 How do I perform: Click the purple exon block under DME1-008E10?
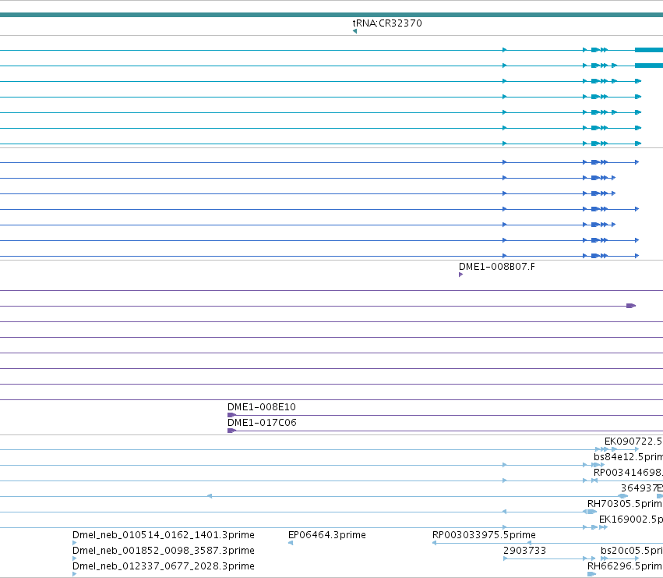pos(231,415)
